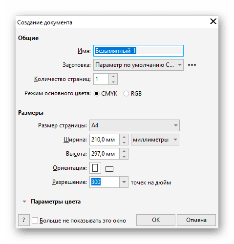The image size is (234, 244).
Task: Increase Ширина value with up arrow
Action: pyautogui.click(x=124, y=137)
